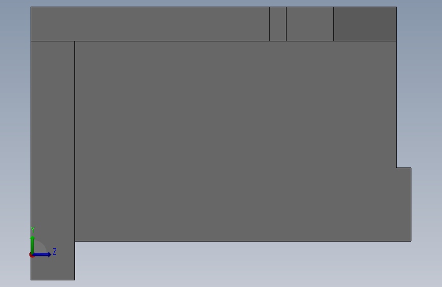
Task: Select the long top bar face on left
Action: click(150, 24)
